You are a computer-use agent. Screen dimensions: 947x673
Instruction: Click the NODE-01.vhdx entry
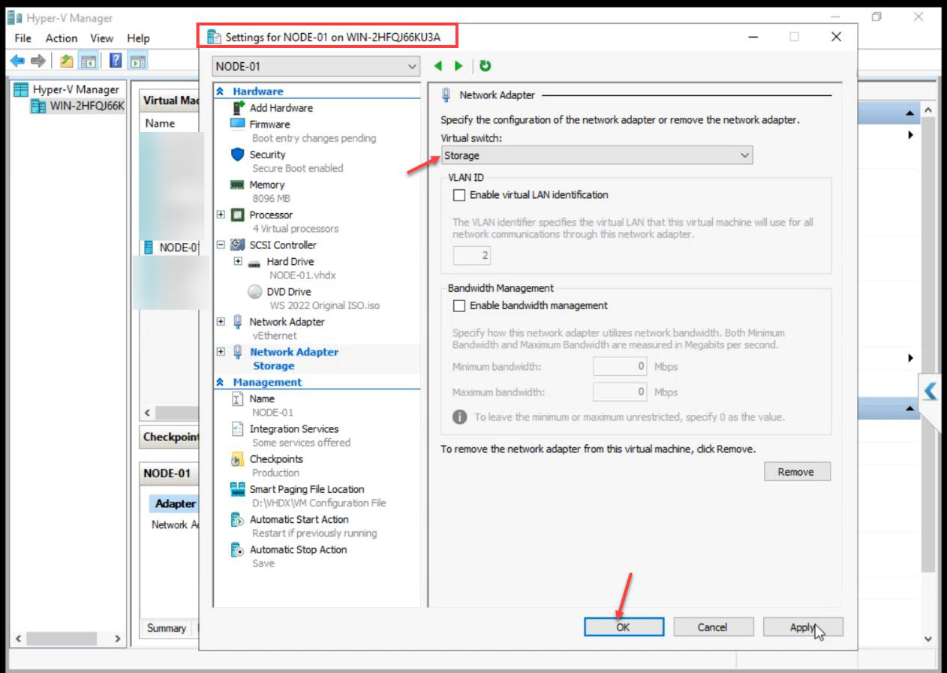pos(302,275)
